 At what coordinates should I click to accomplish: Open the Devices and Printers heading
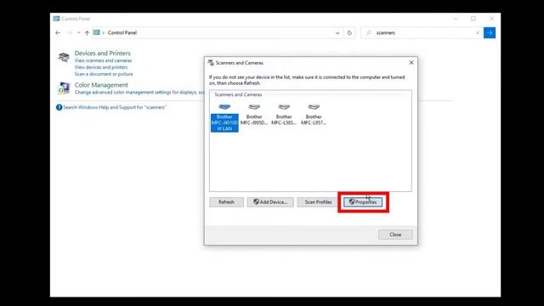pyautogui.click(x=103, y=53)
